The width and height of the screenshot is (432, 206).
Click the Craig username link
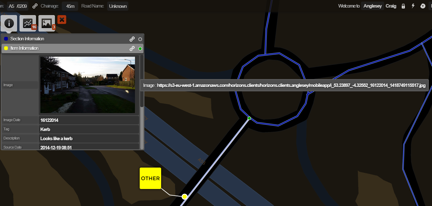(391, 6)
